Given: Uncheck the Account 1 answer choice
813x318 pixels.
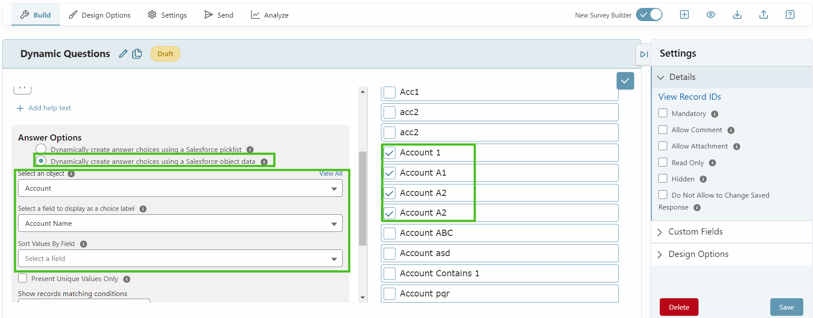Looking at the screenshot, I should tap(389, 153).
